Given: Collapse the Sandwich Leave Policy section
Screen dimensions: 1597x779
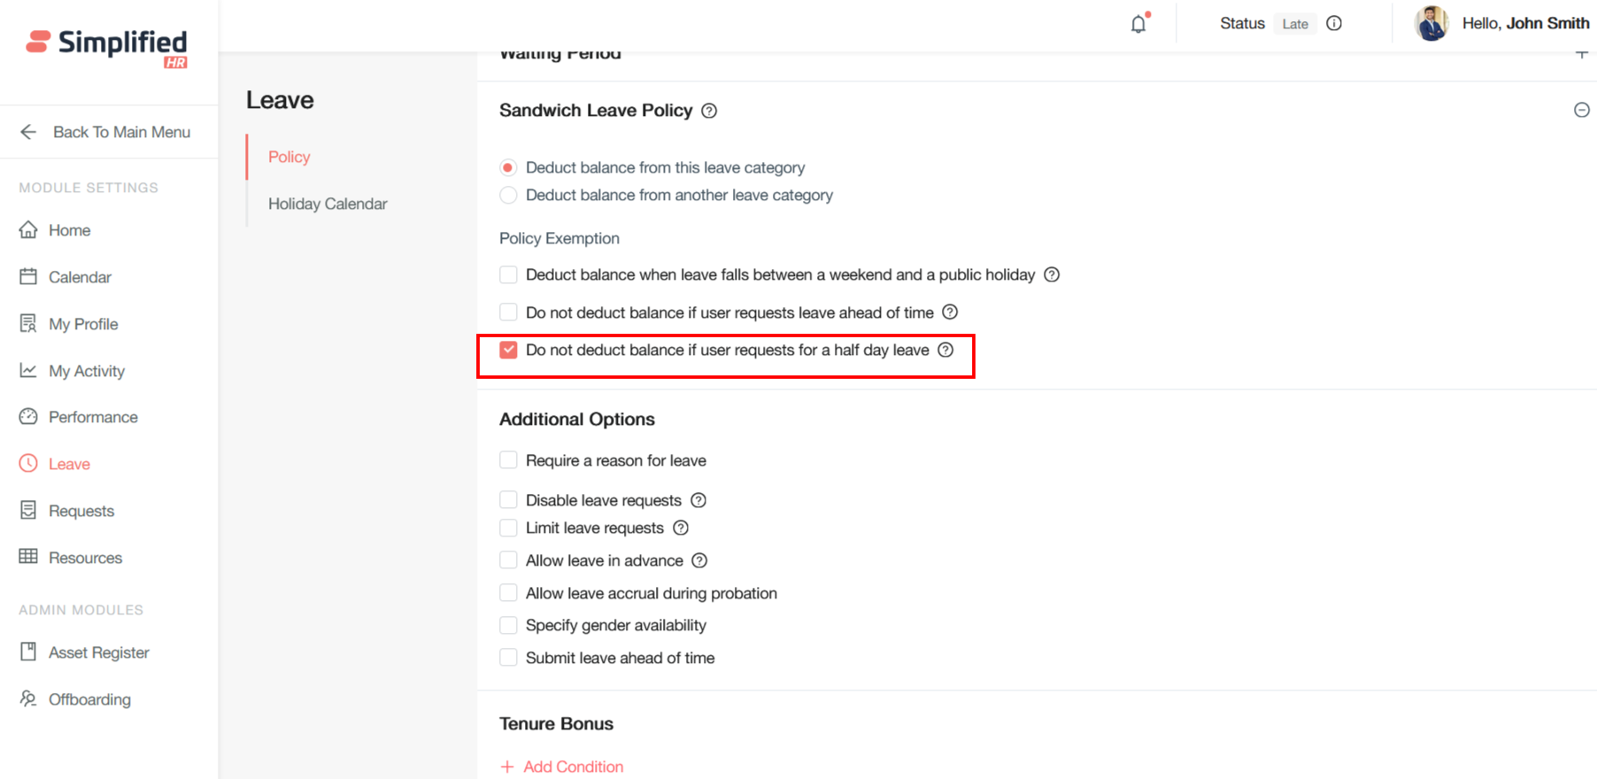Looking at the screenshot, I should pos(1581,111).
